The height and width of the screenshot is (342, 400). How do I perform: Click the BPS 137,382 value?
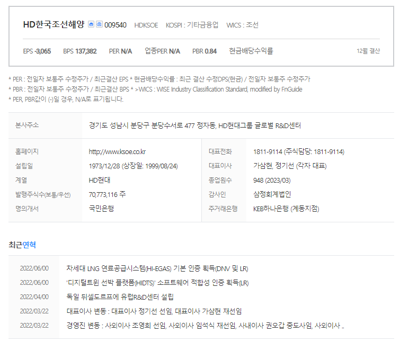80,51
